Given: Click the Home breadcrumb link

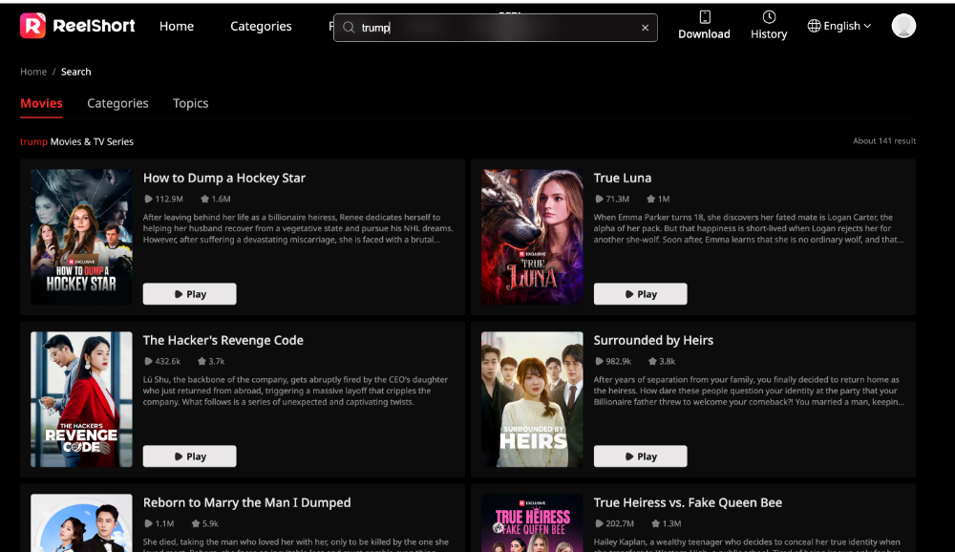Looking at the screenshot, I should pos(33,72).
